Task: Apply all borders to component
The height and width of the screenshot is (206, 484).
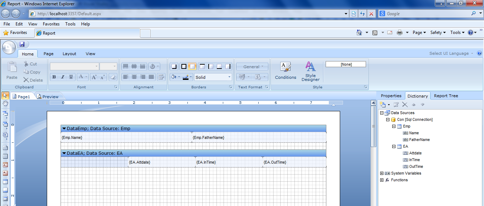Action: point(184,66)
